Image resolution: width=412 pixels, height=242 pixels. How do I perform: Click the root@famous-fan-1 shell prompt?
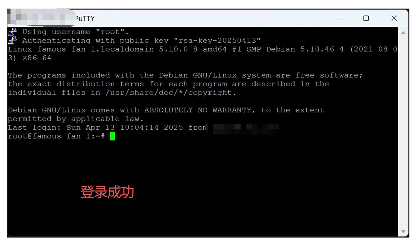56,136
